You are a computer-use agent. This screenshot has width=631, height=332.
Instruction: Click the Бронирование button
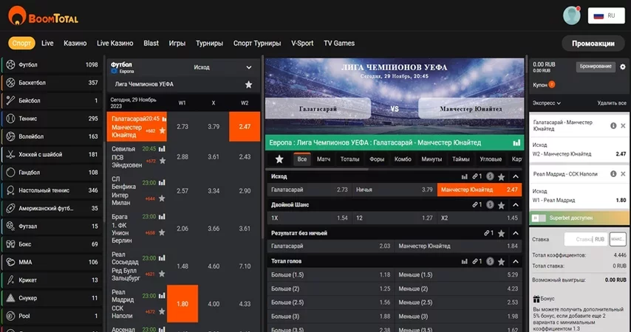(x=596, y=66)
